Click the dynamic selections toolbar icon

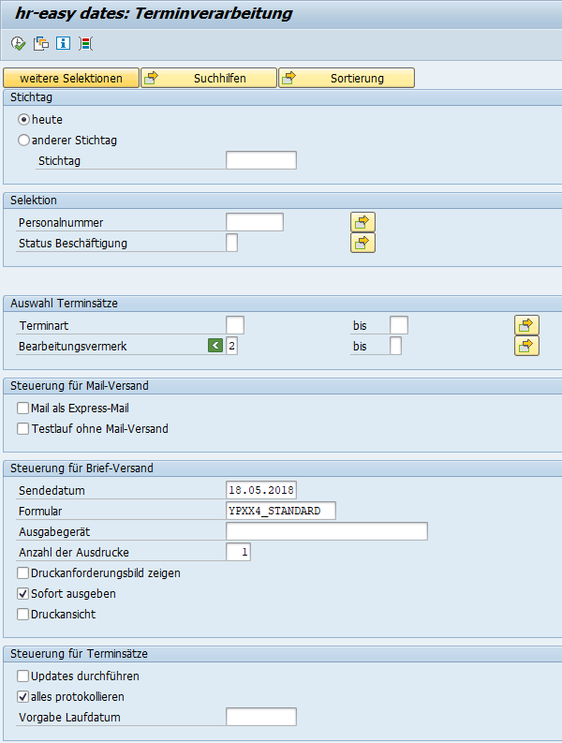click(85, 43)
